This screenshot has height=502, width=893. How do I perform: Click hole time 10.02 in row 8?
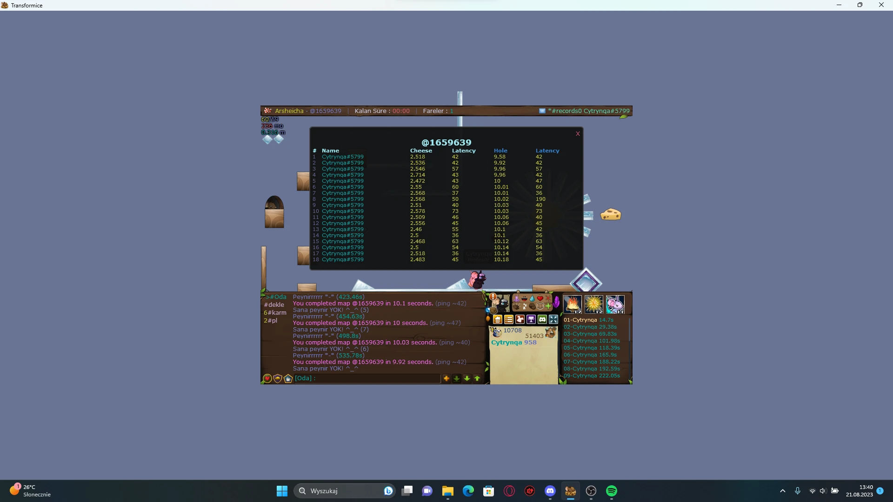click(x=501, y=199)
